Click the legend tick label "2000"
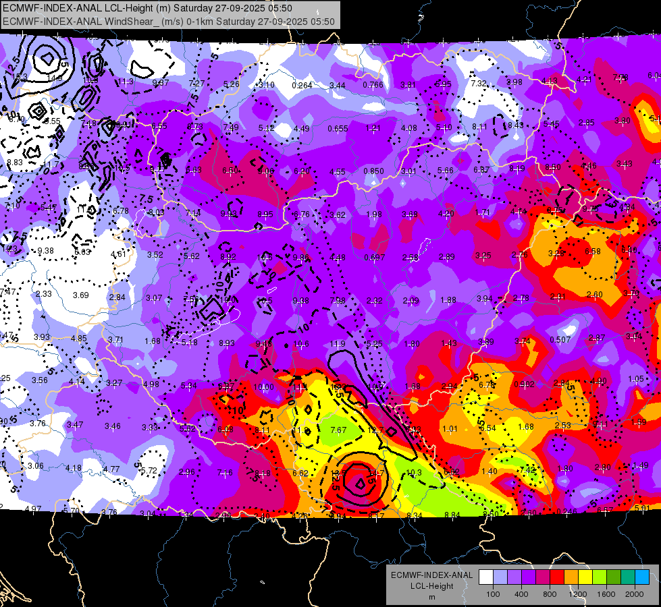 pyautogui.click(x=634, y=594)
